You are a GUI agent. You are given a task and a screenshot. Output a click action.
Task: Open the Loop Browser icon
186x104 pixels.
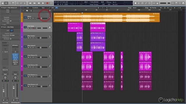pos(180,3)
